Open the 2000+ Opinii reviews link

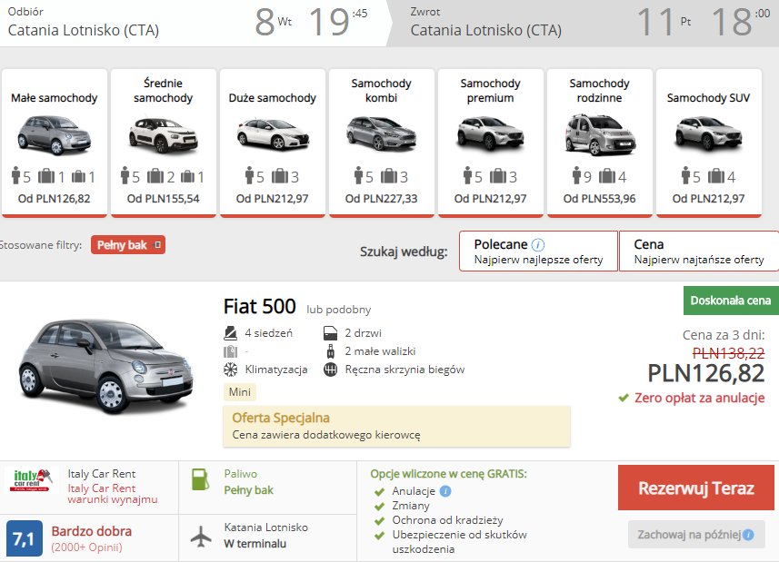point(86,547)
